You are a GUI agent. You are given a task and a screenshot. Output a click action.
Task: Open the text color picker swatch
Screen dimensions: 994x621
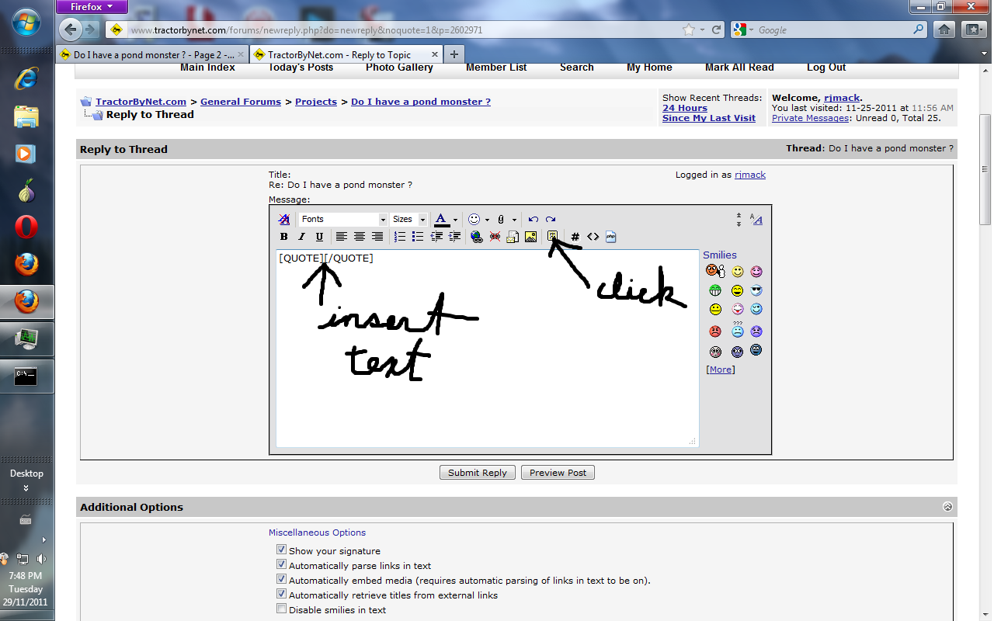[x=441, y=220]
